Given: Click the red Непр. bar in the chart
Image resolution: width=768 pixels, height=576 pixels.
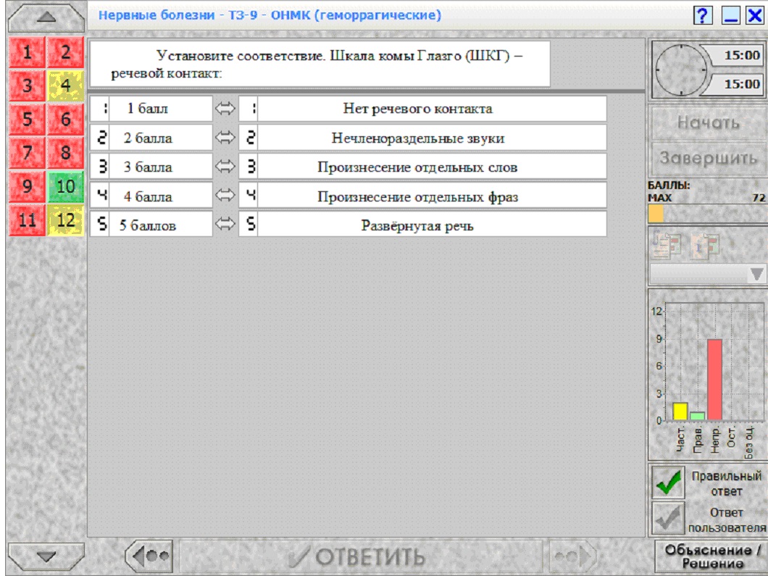Looking at the screenshot, I should [714, 380].
